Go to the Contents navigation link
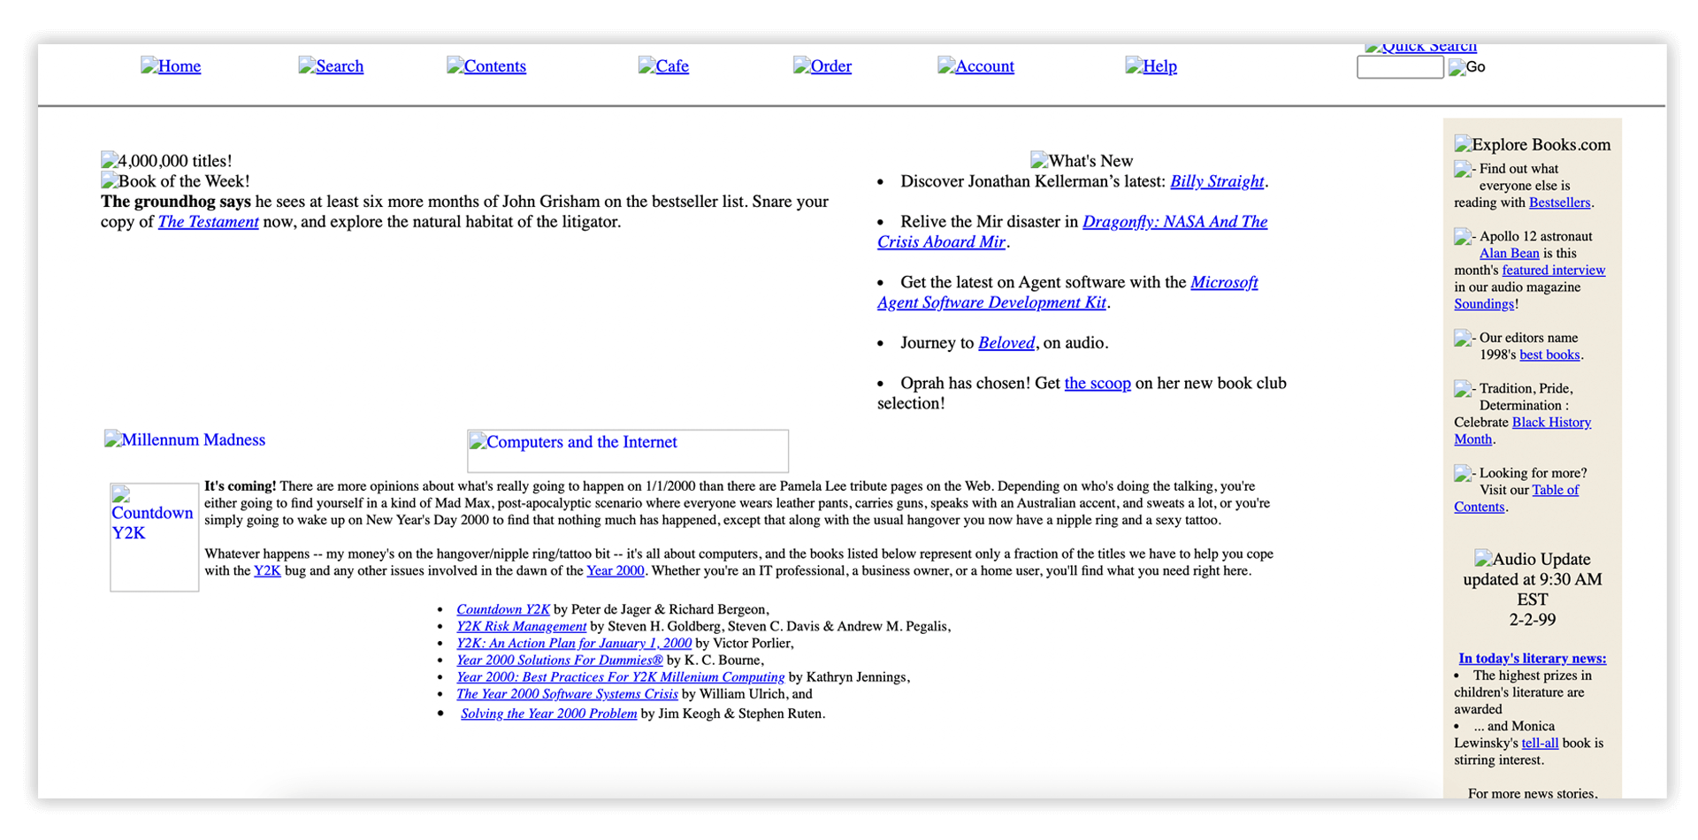The height and width of the screenshot is (840, 1698). (486, 66)
